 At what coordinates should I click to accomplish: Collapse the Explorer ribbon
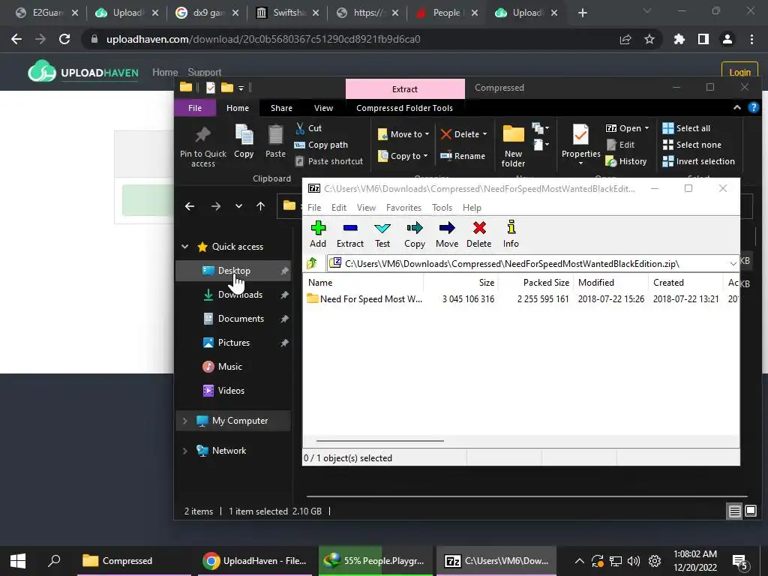pyautogui.click(x=736, y=108)
